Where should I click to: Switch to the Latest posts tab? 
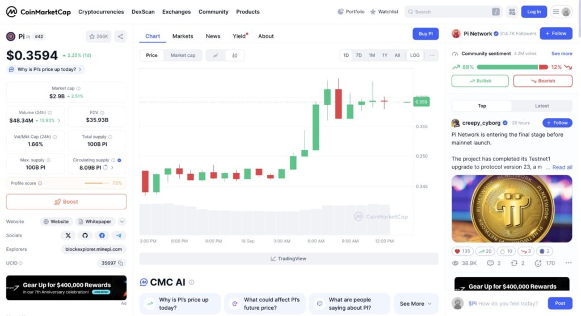(541, 106)
